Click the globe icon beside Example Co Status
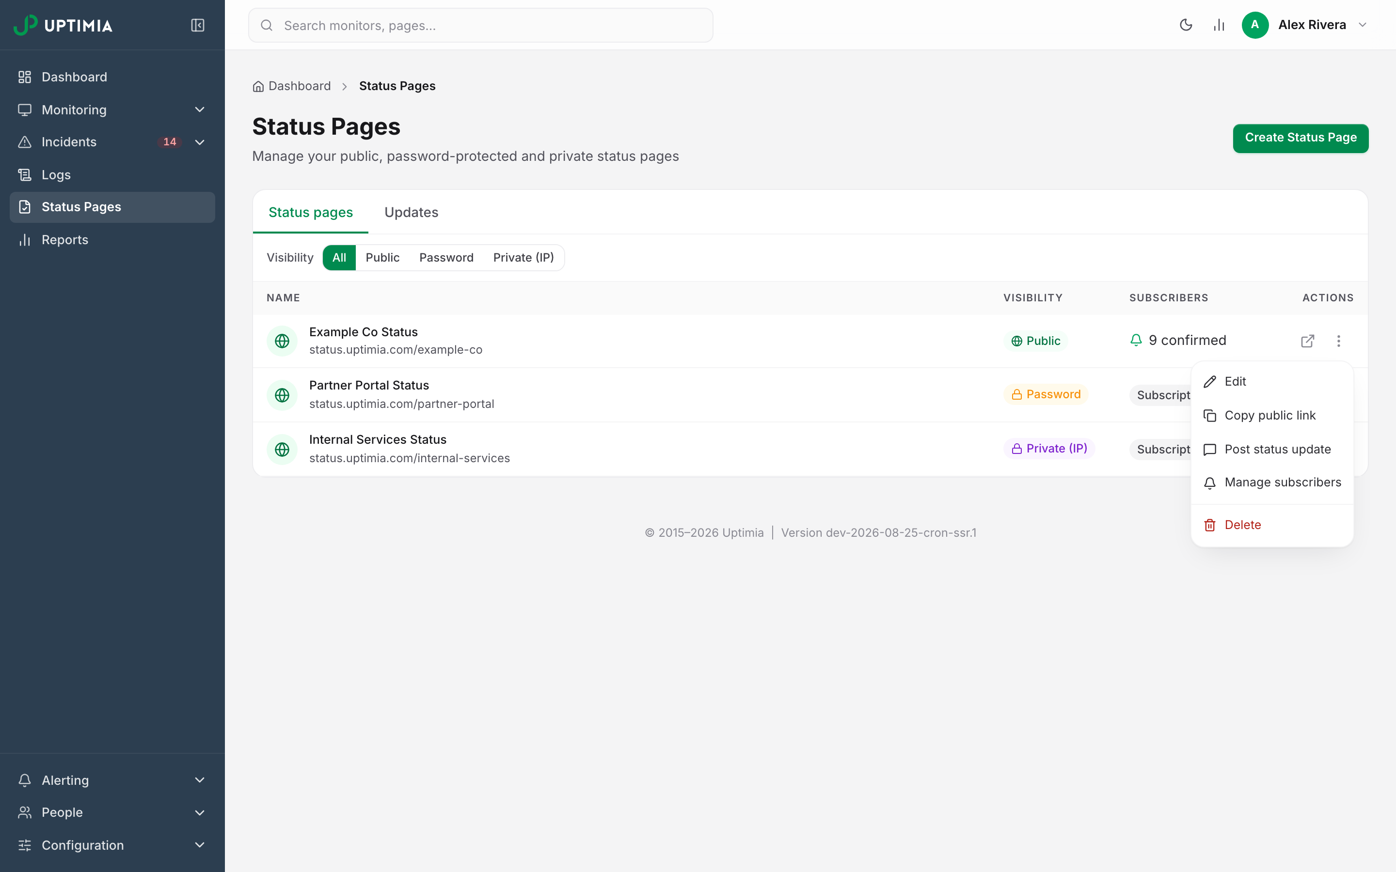 click(282, 341)
